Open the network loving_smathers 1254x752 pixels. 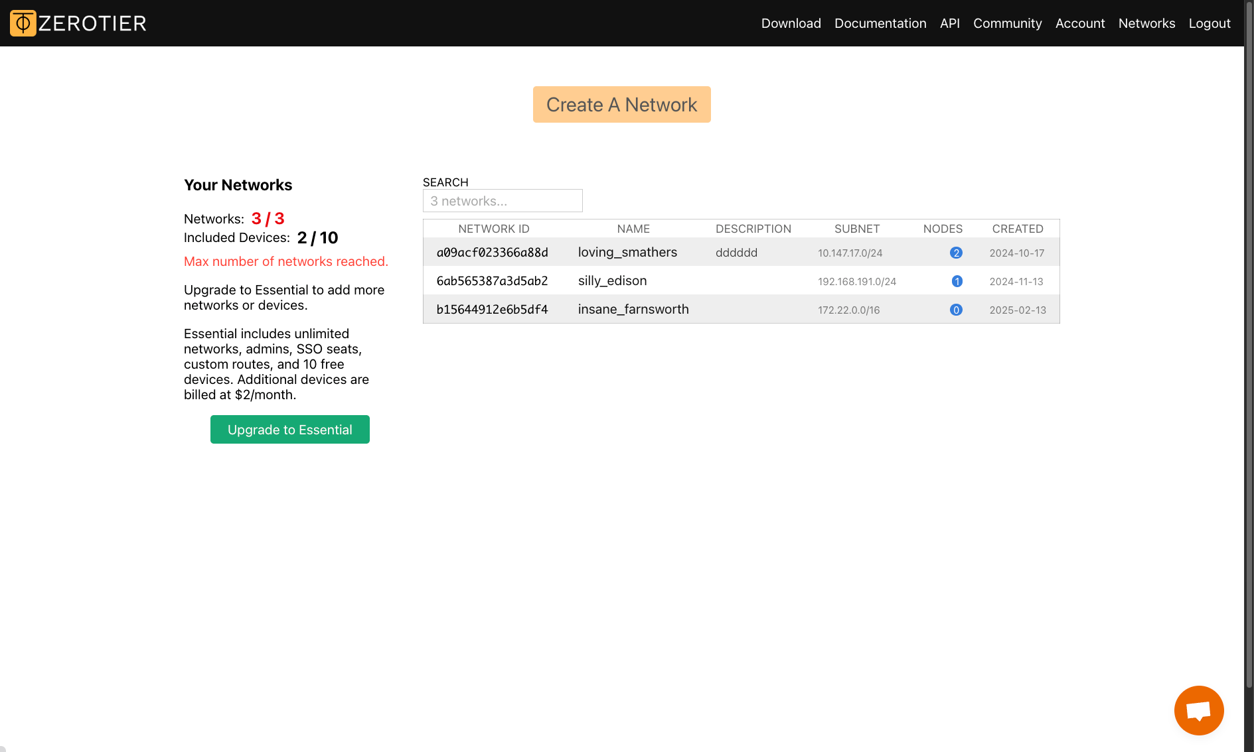pos(627,252)
